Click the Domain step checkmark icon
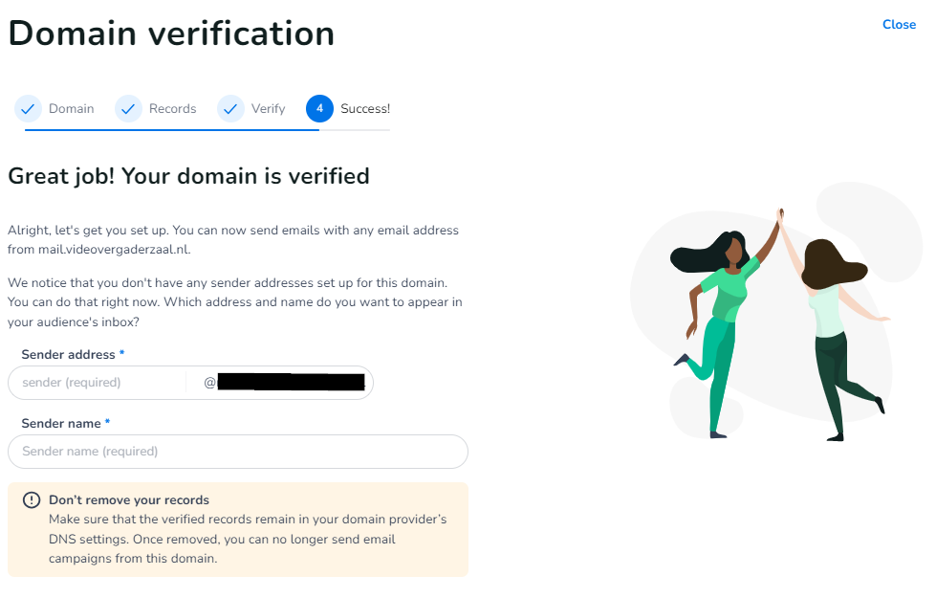This screenshot has width=936, height=598. (29, 109)
